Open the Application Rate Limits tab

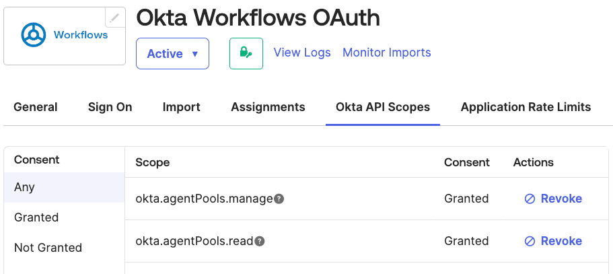click(526, 107)
